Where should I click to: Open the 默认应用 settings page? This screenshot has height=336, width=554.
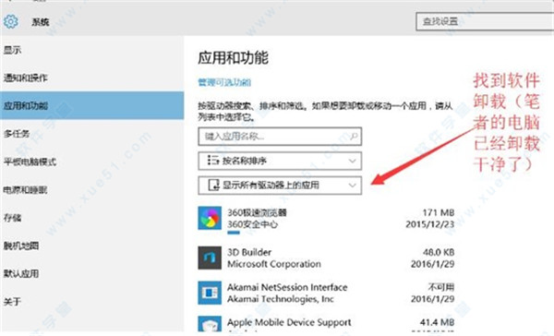coord(91,273)
